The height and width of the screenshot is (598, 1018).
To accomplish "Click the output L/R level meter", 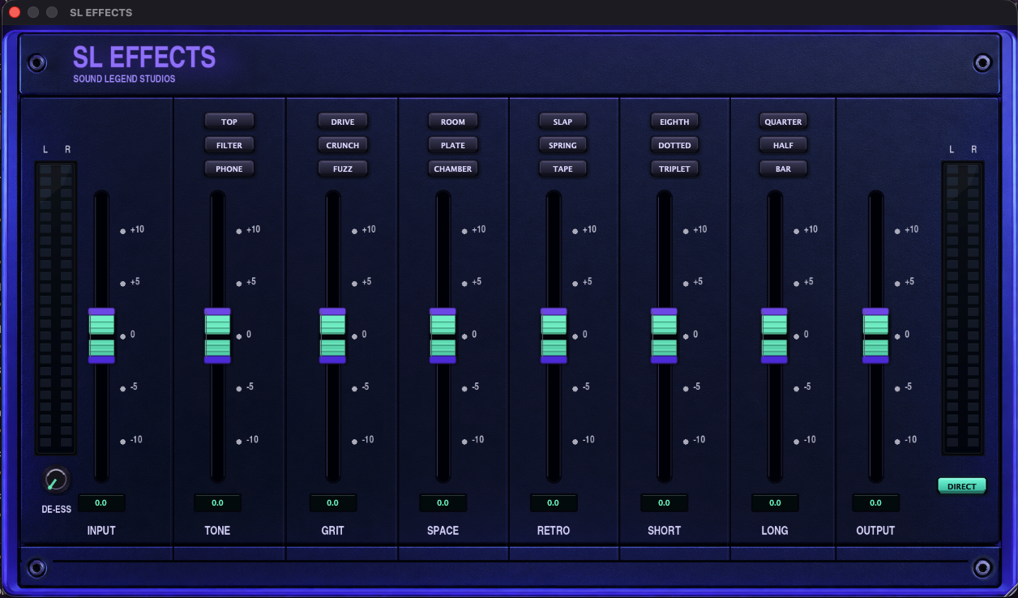I will coord(962,308).
